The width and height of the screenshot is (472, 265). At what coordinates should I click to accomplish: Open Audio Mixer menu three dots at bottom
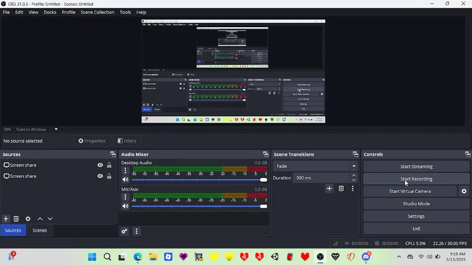tap(136, 231)
